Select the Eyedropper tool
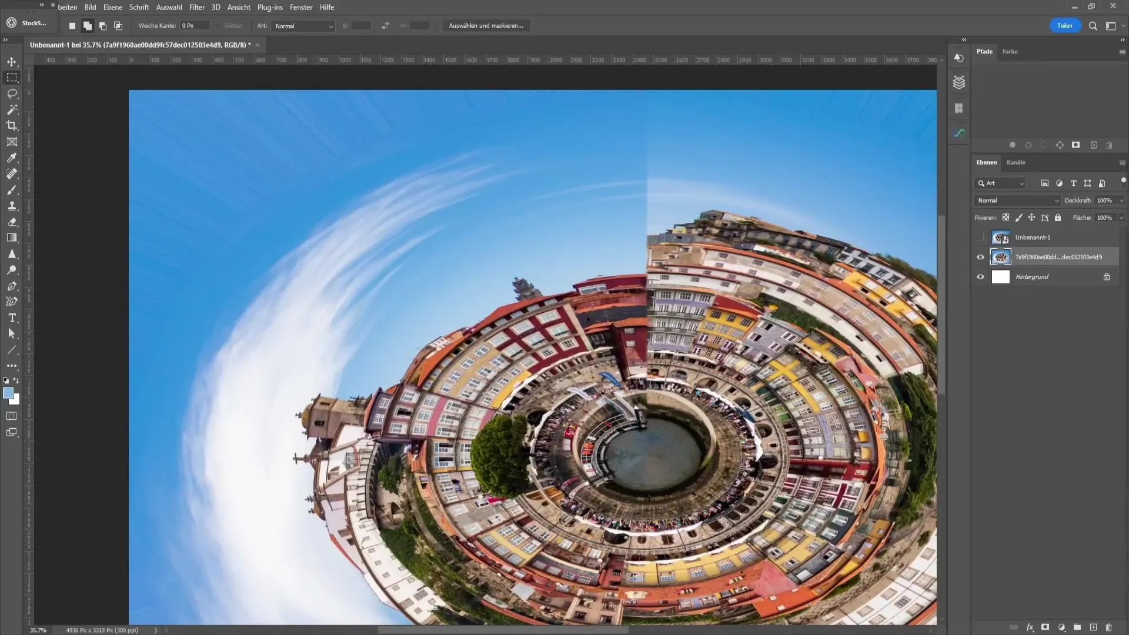Screen dimensions: 1129x635 coord(12,158)
